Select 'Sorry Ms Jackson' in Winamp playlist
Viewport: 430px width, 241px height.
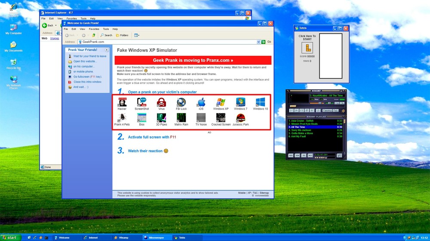tap(315, 130)
